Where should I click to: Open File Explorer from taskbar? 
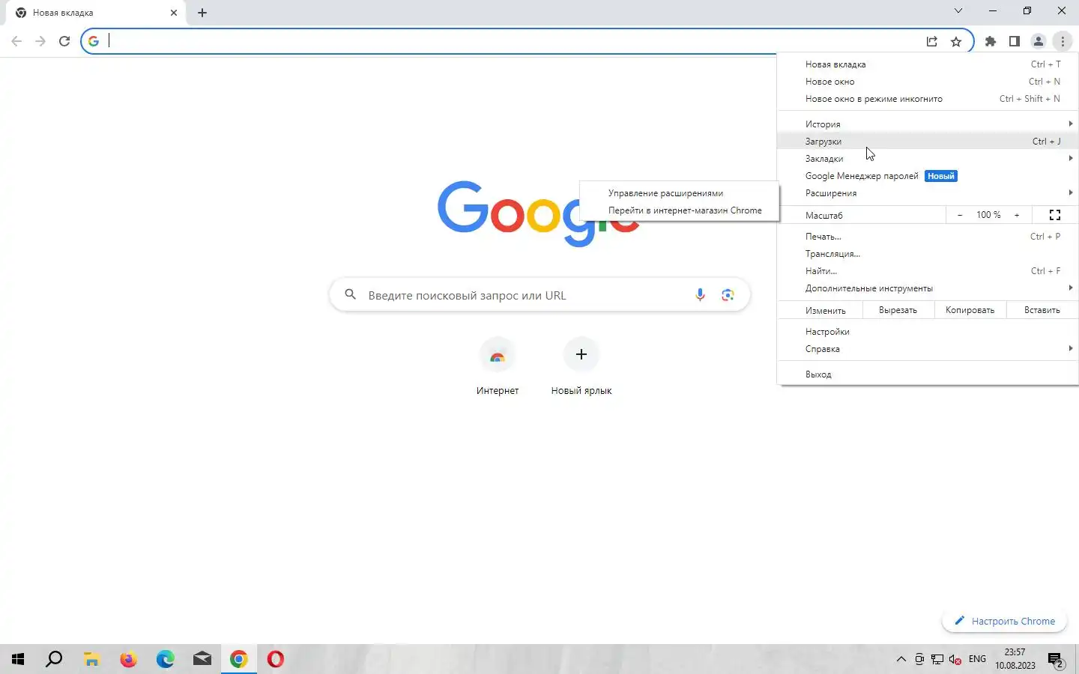tap(91, 659)
